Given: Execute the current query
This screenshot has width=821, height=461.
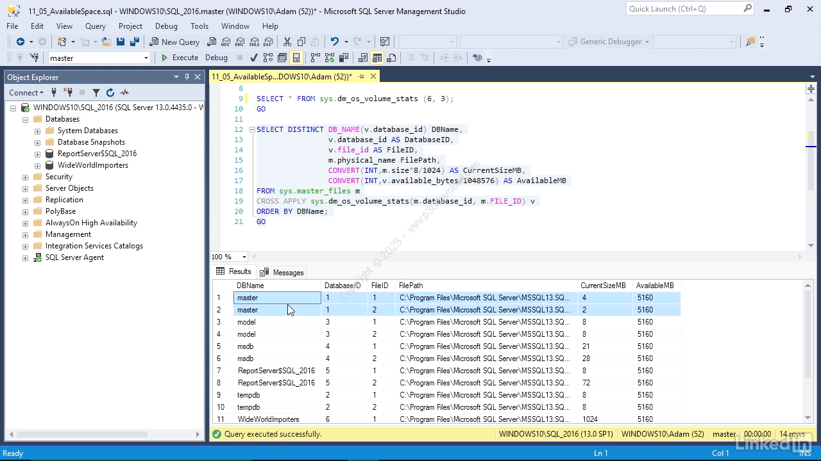Looking at the screenshot, I should (180, 58).
